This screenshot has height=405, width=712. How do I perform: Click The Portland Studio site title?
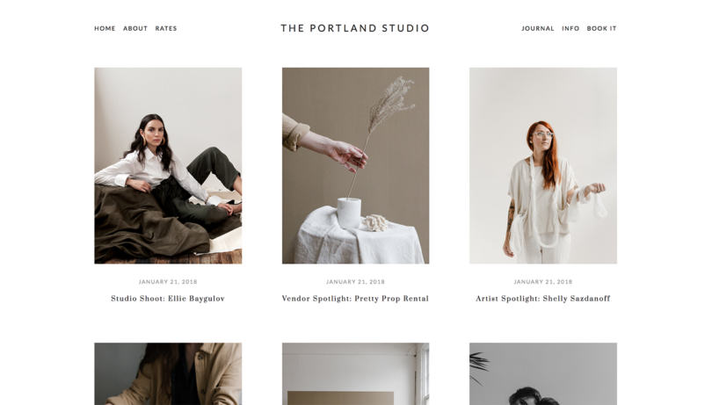click(355, 28)
